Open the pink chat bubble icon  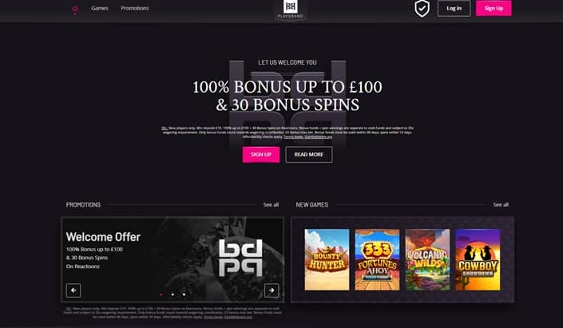tap(75, 10)
